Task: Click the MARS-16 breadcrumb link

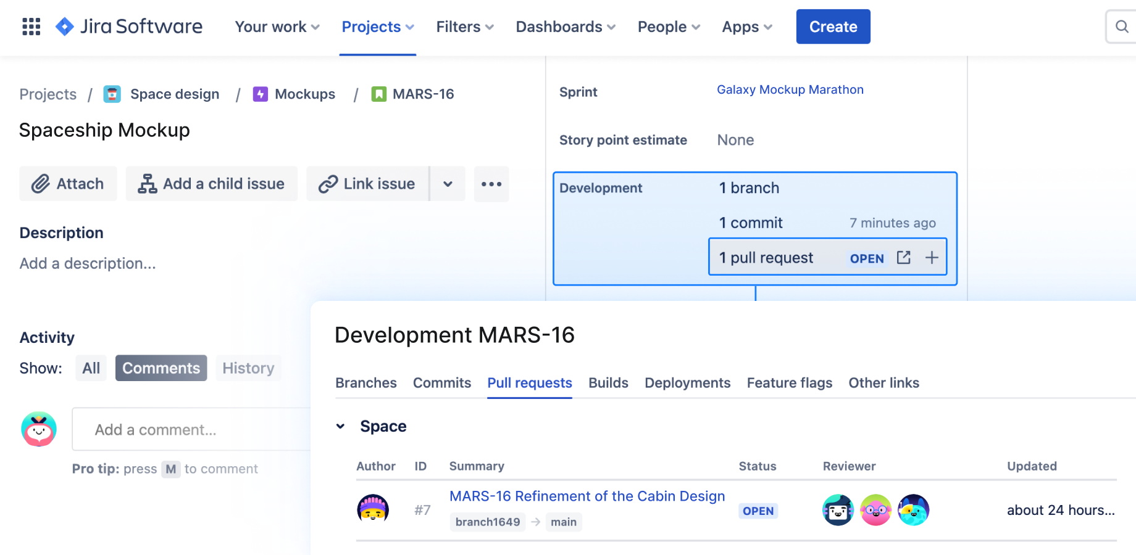Action: click(424, 94)
